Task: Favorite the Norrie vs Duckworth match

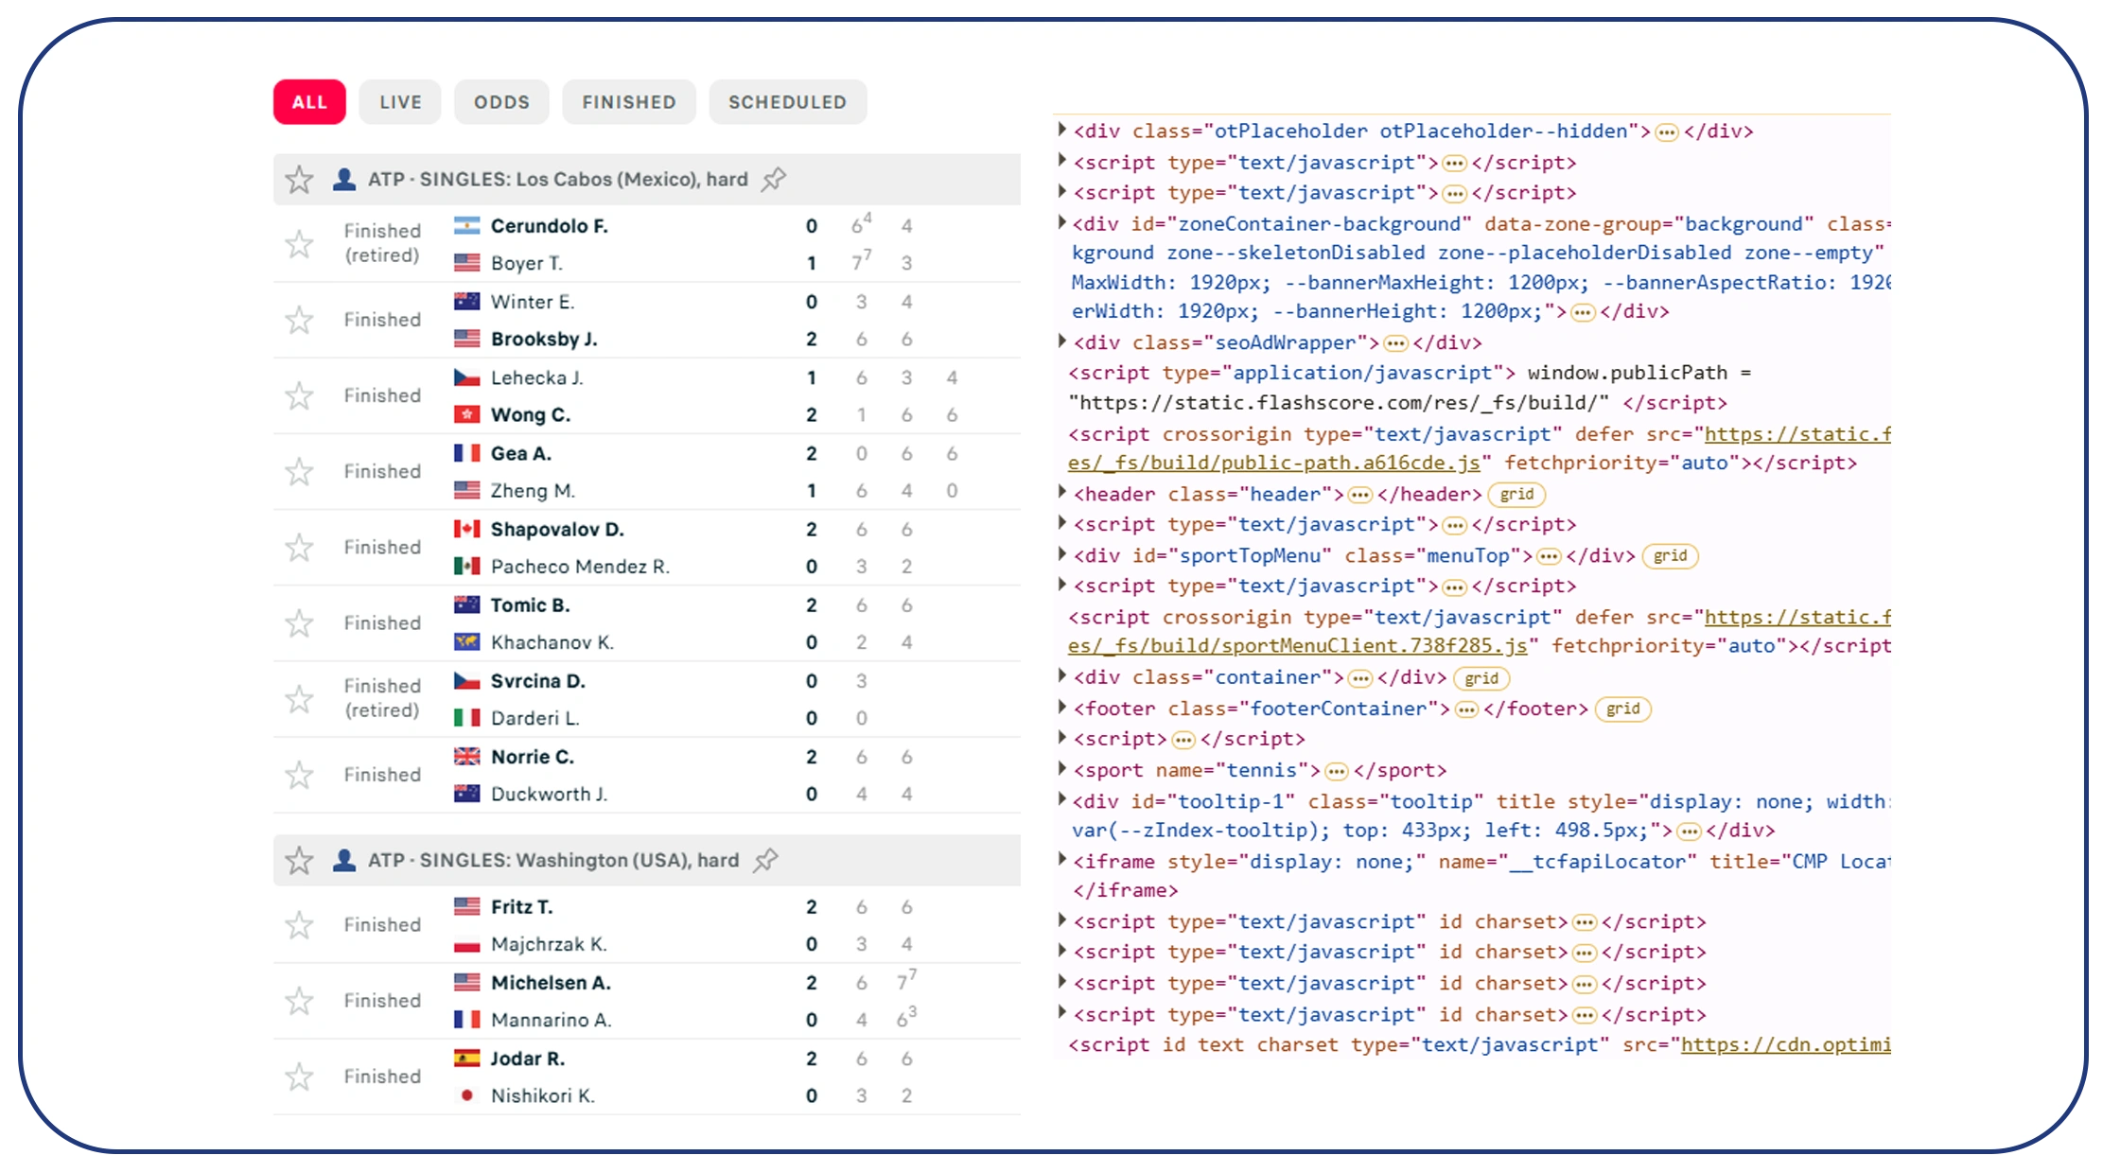Action: pyautogui.click(x=299, y=775)
